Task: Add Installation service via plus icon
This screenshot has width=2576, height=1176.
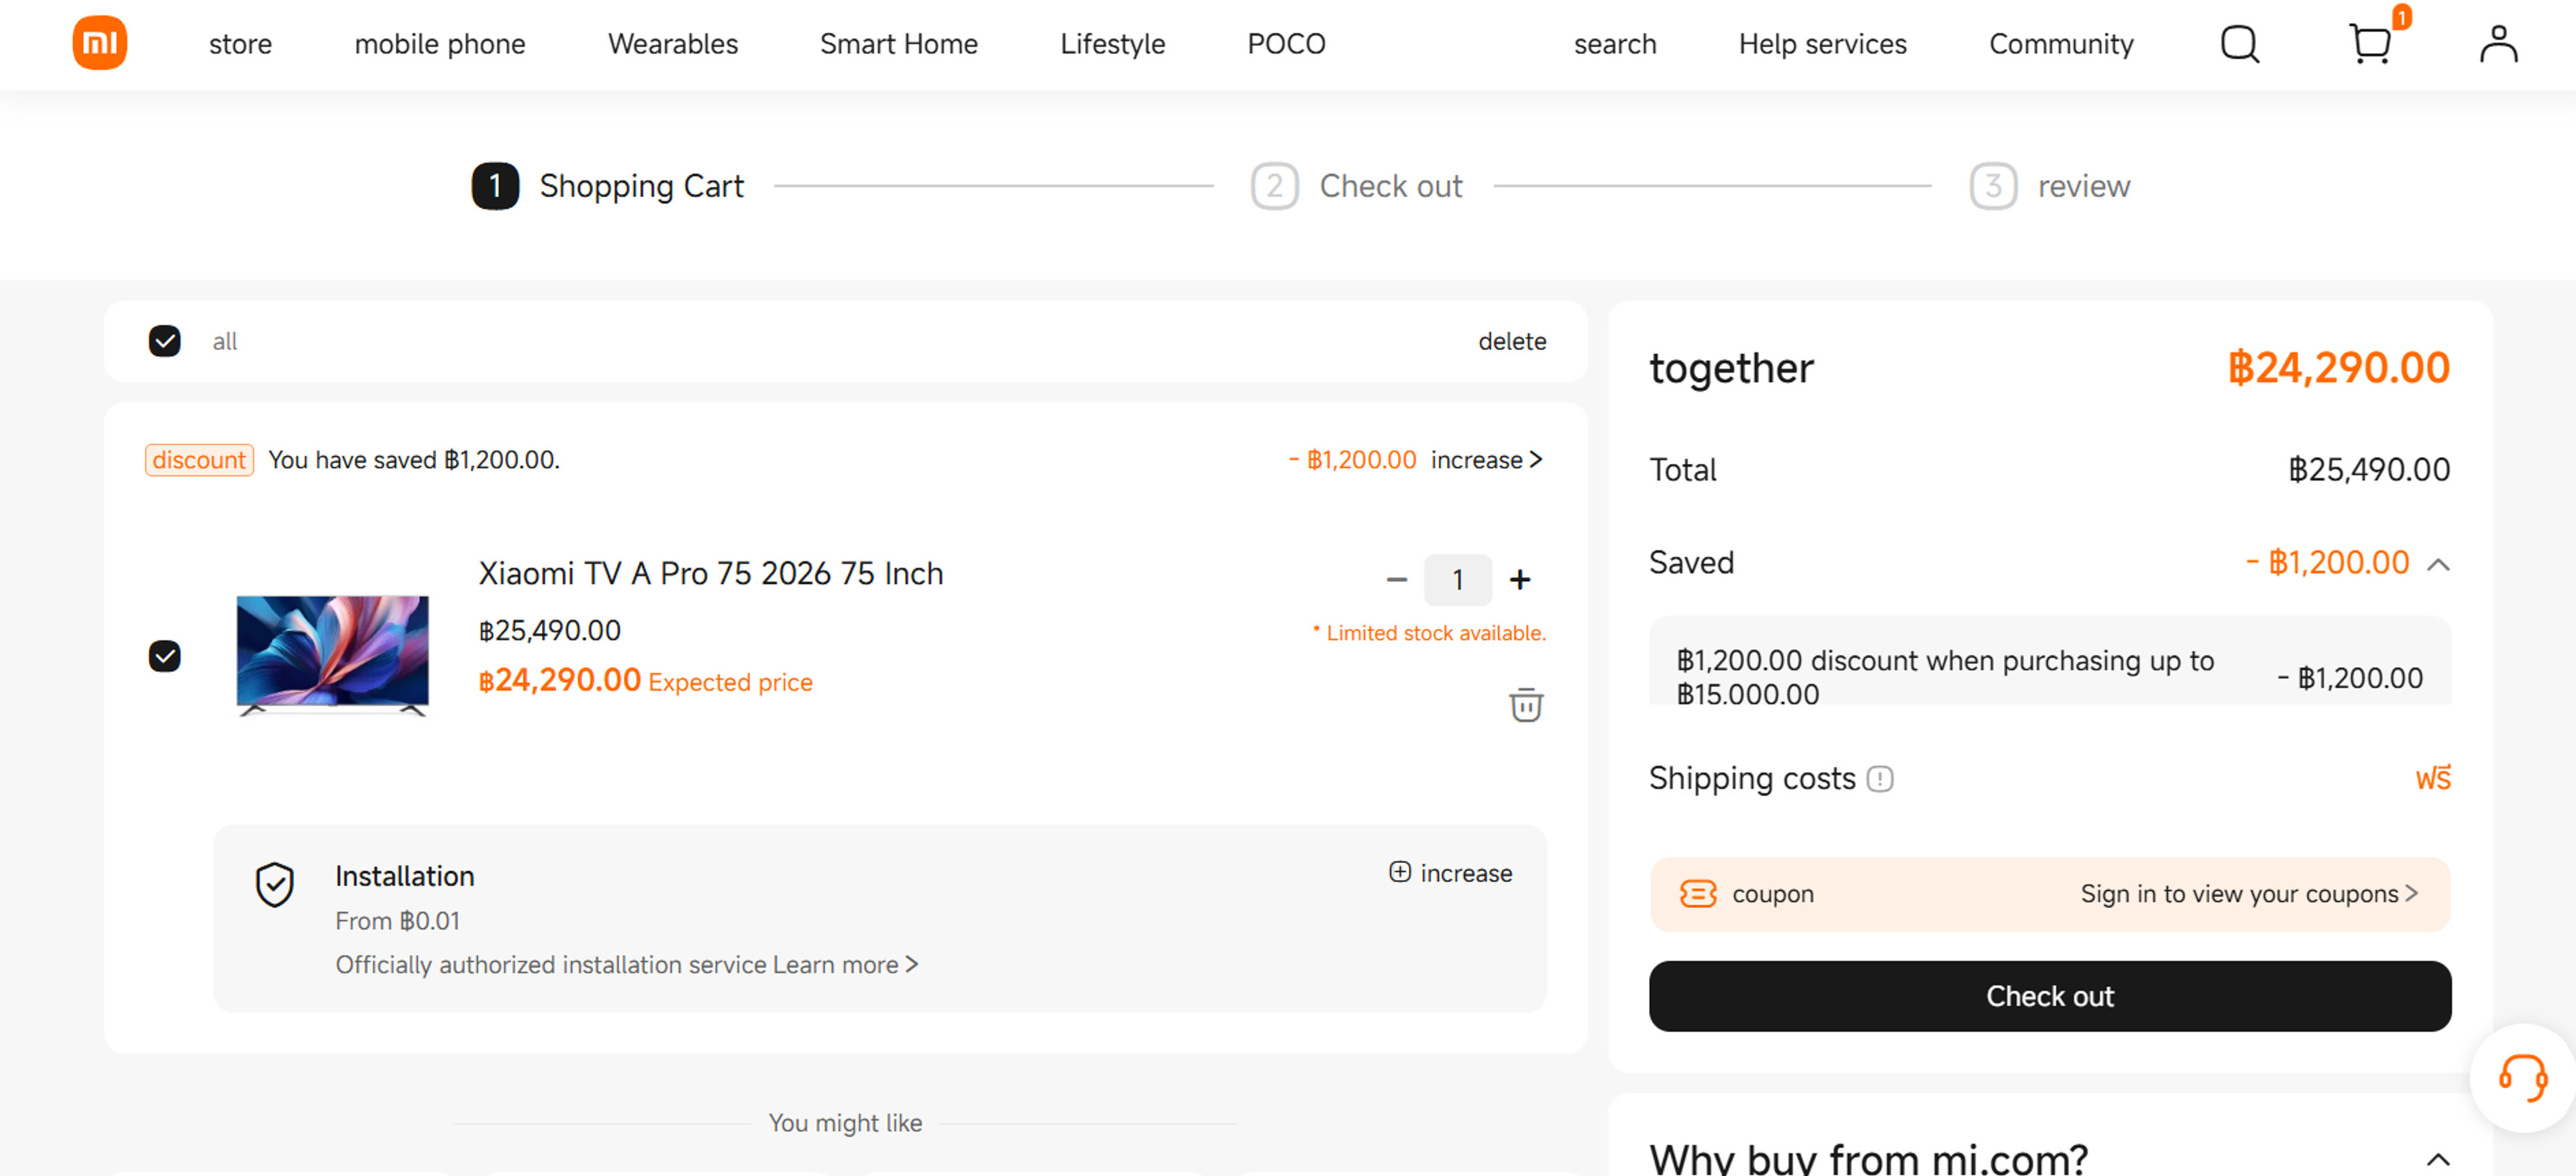Action: pyautogui.click(x=1399, y=872)
